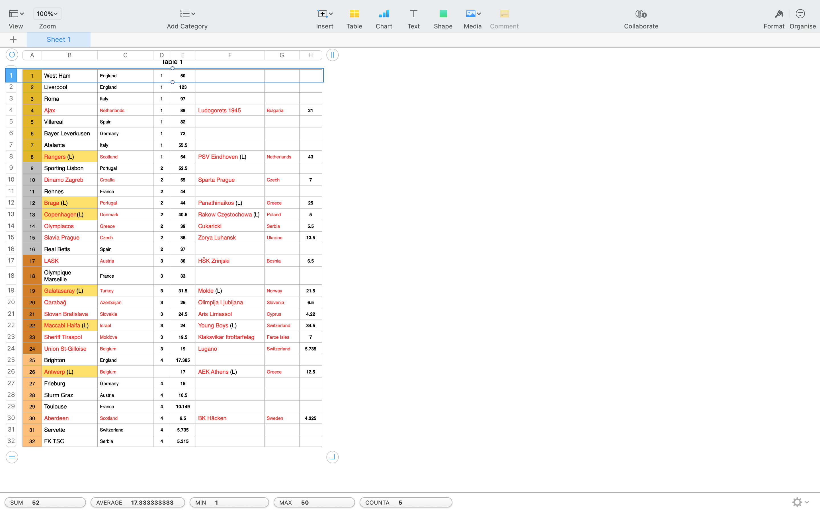The image size is (820, 512).
Task: Click the add row handle
Action: (x=12, y=457)
